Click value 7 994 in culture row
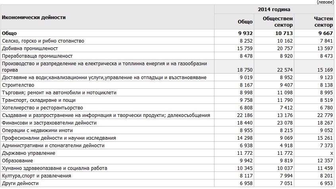This screenshot has width=336, height=189. click(286, 176)
